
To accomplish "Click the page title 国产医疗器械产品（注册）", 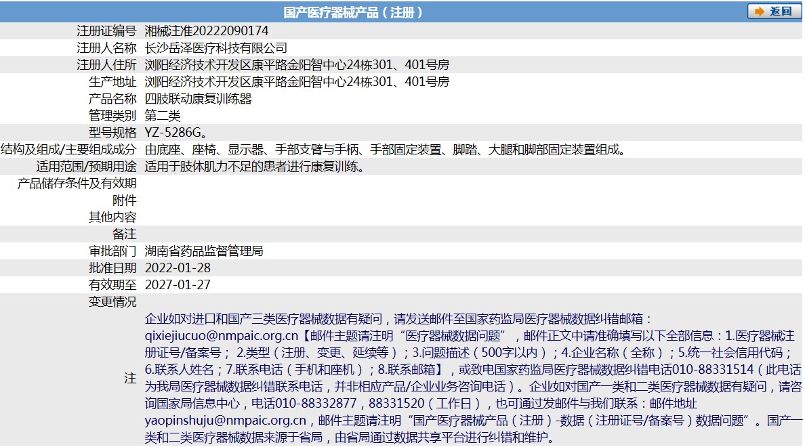I will 353,12.
